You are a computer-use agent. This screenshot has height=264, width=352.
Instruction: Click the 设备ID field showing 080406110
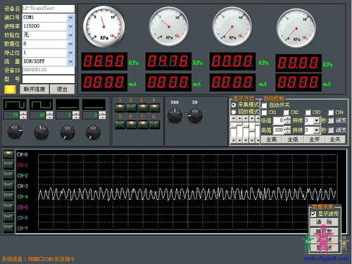click(49, 70)
